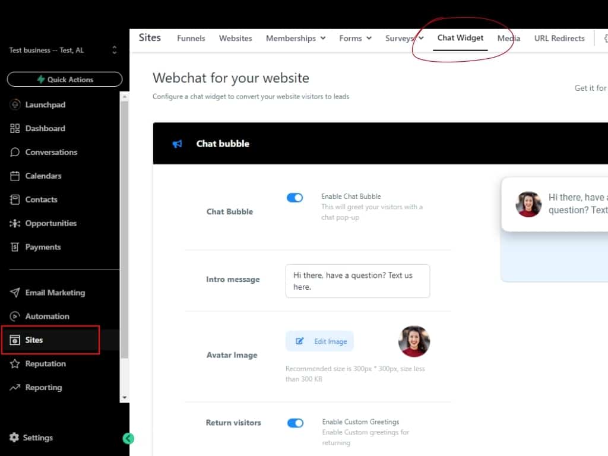Screen dimensions: 608x456
Task: Expand the Memberships dropdown
Action: pos(295,38)
